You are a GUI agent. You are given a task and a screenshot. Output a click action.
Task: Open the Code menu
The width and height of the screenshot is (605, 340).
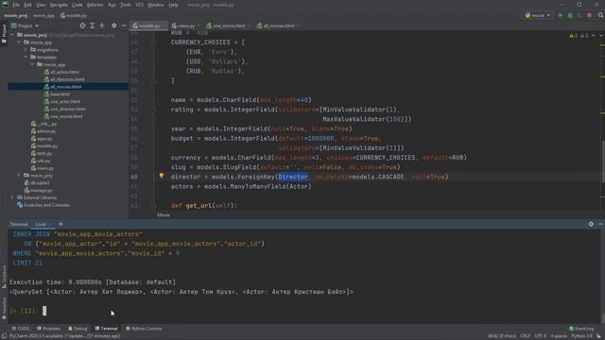78,5
